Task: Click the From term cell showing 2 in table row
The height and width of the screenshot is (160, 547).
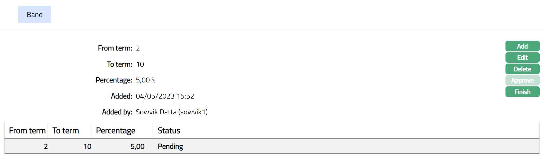Action: pos(46,146)
